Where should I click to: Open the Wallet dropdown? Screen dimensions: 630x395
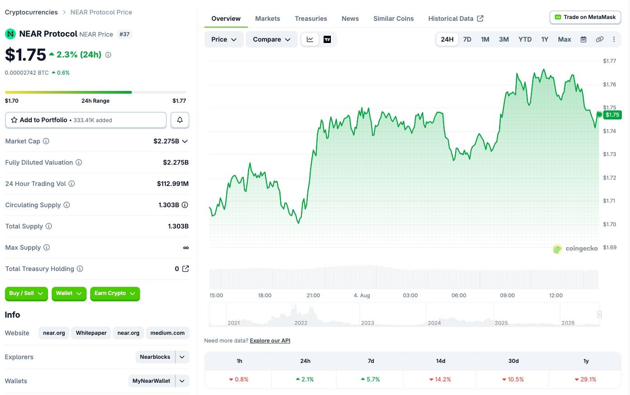[x=69, y=294]
